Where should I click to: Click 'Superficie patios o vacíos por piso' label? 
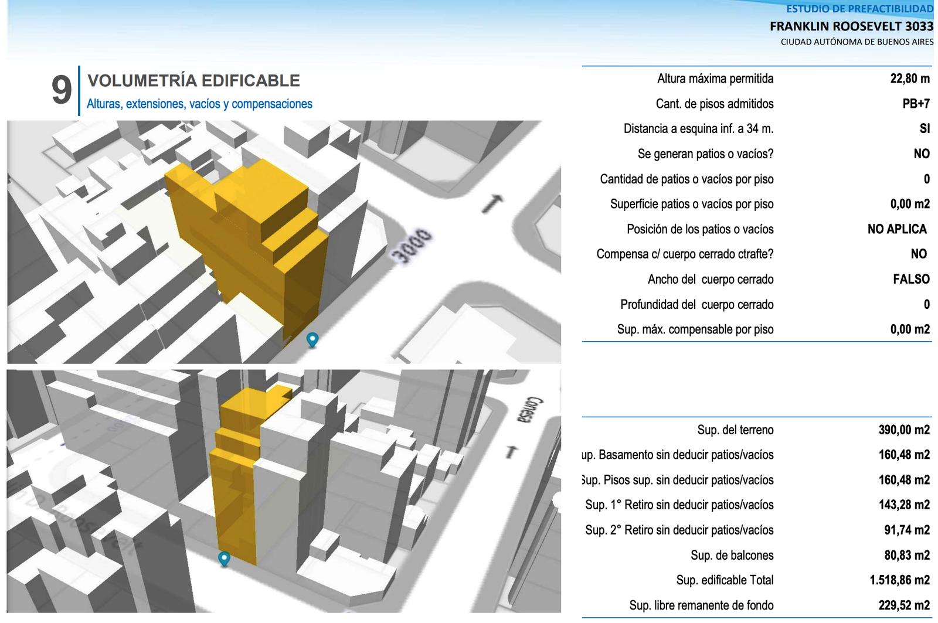point(692,204)
